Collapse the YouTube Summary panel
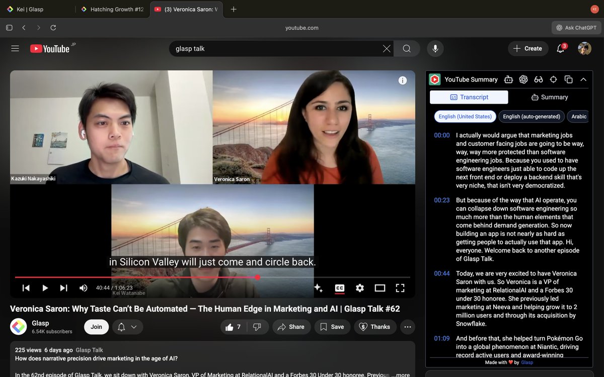Image resolution: width=604 pixels, height=377 pixels. pyautogui.click(x=583, y=79)
